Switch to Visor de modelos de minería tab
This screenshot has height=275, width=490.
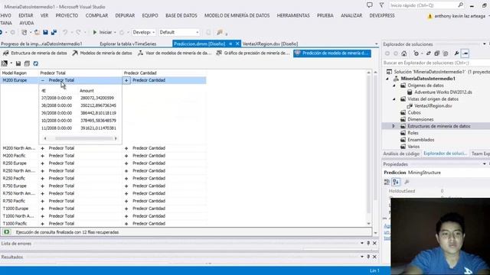[x=175, y=53]
